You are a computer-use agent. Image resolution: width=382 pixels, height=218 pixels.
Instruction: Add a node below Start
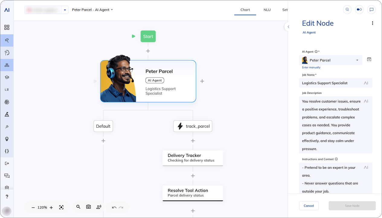[x=148, y=51]
